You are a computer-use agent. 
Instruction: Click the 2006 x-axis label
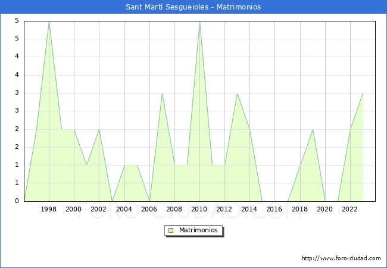[x=149, y=209]
